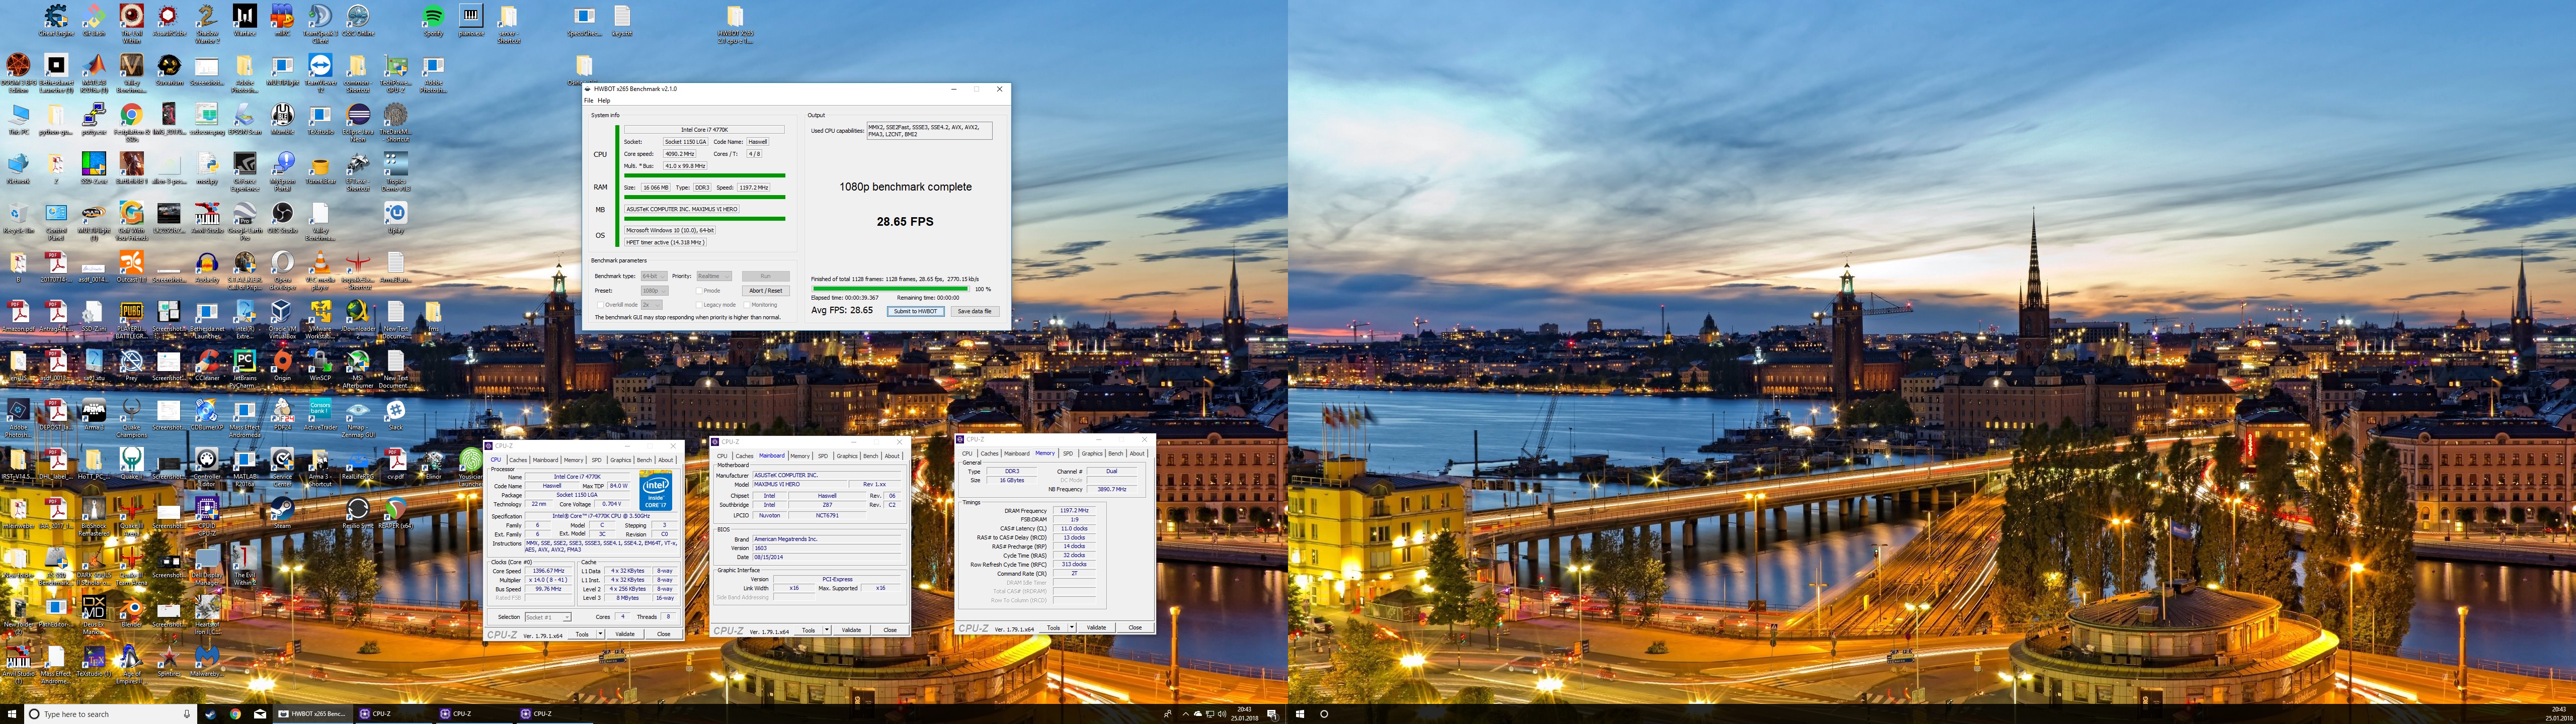Screen dimensions: 2576x724
Task: Open the Priority Realtime dropdown
Action: 714,276
